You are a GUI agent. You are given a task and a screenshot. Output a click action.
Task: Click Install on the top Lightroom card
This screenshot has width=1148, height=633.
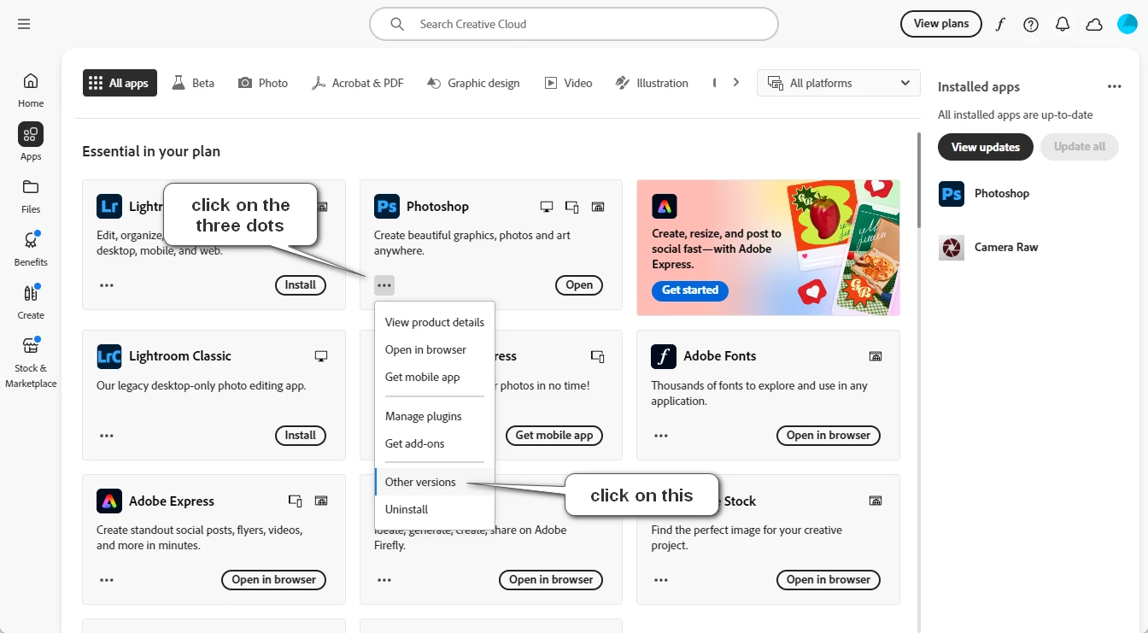pyautogui.click(x=301, y=285)
